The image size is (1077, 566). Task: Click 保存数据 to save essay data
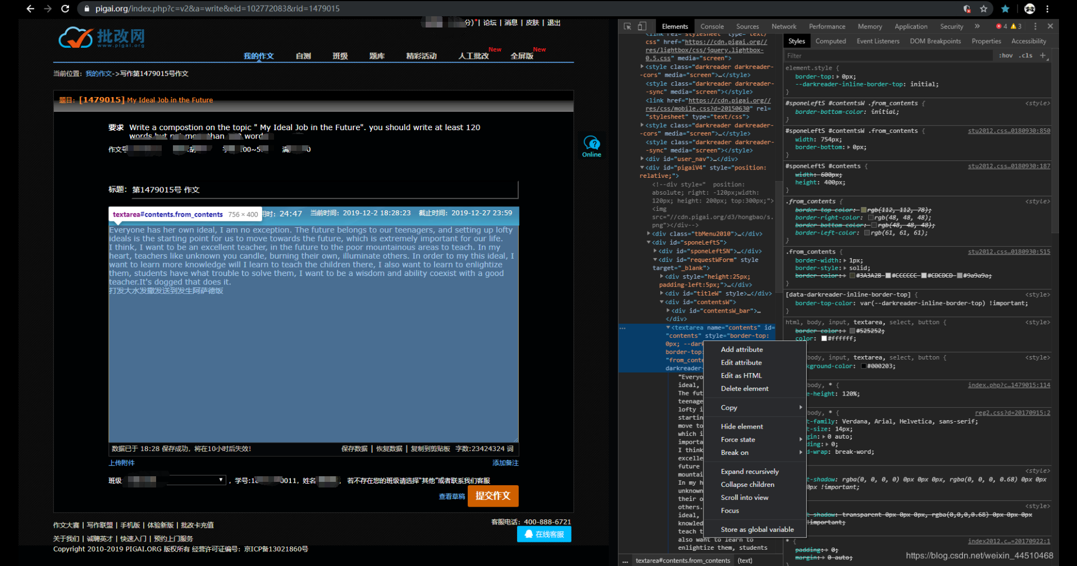354,449
